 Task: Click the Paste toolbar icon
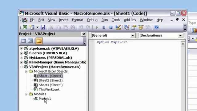coord(66,27)
